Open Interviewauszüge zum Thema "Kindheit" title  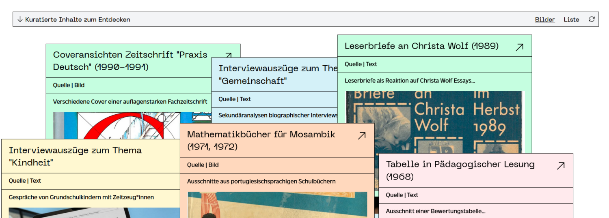[x=75, y=156]
